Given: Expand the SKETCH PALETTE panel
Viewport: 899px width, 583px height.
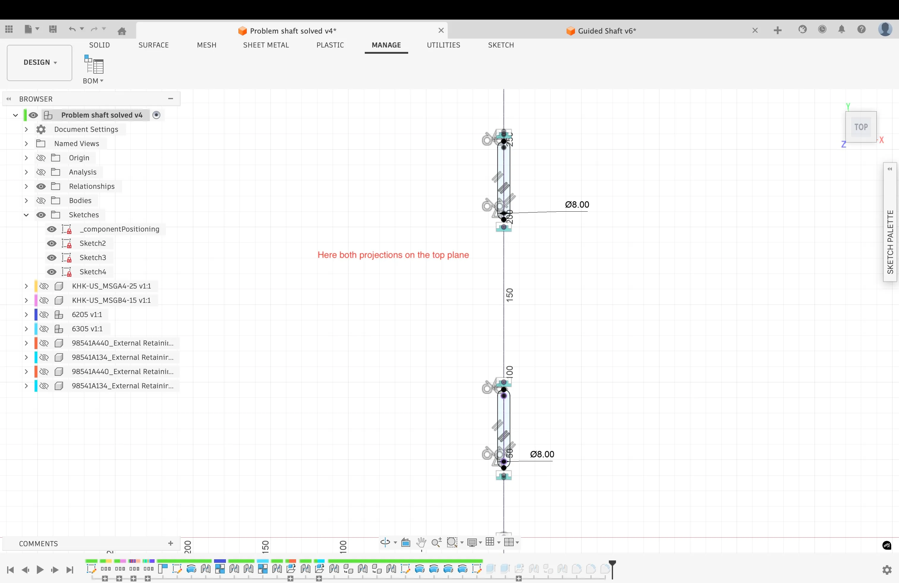Looking at the screenshot, I should pos(889,169).
